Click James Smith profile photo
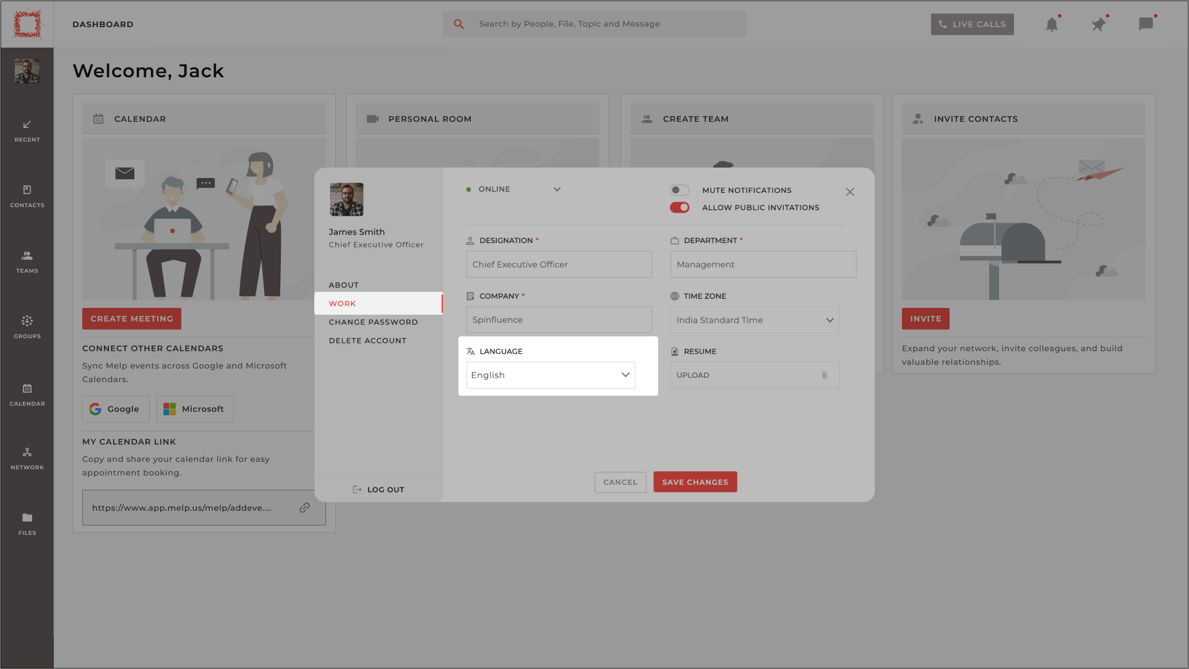This screenshot has height=669, width=1189. [x=346, y=200]
